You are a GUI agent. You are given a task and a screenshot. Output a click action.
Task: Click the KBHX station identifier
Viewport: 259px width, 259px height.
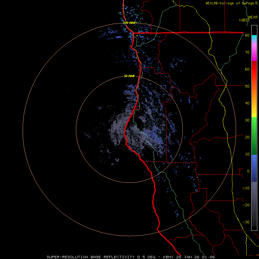[169, 257]
